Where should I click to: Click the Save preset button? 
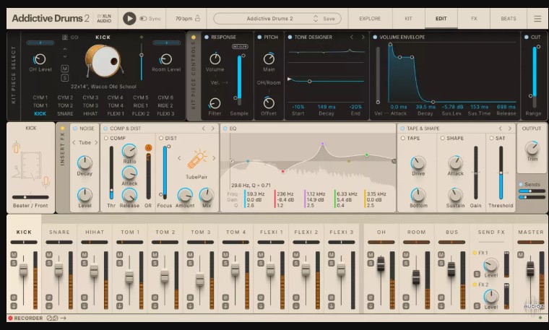[329, 19]
